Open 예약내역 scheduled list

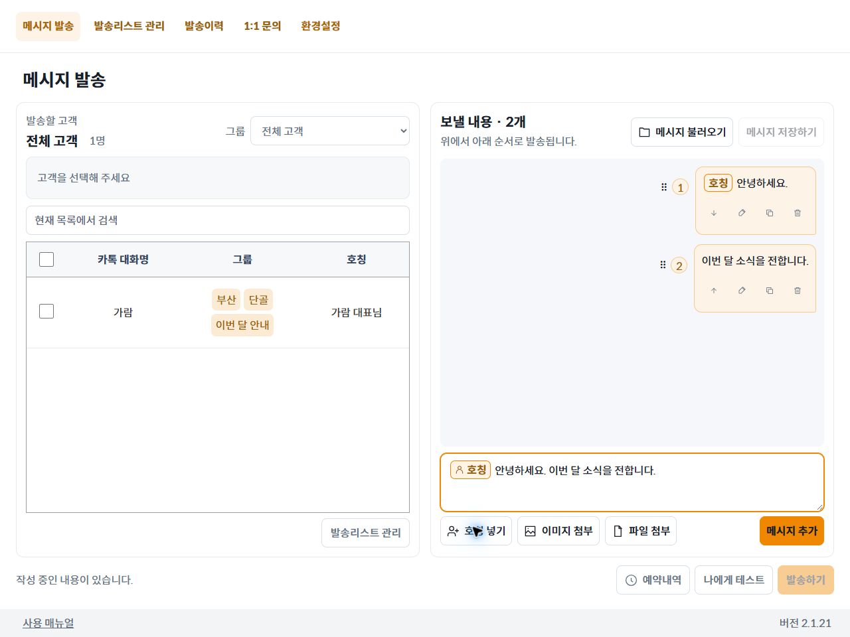(x=653, y=580)
